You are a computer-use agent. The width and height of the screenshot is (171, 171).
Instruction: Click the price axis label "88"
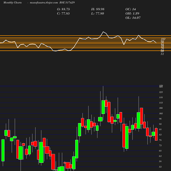click(x=160, y=129)
